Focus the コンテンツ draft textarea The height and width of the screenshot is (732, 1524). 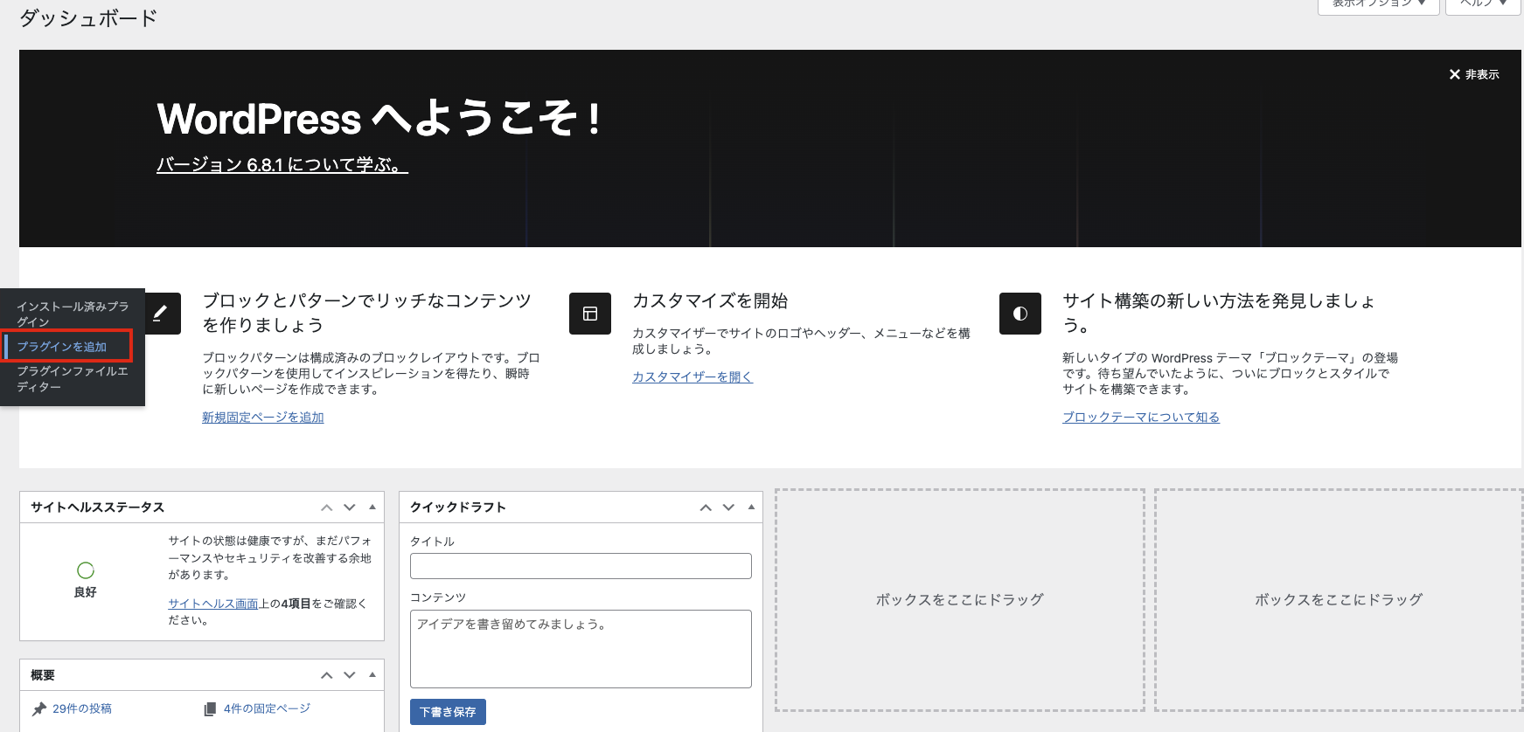coord(581,649)
